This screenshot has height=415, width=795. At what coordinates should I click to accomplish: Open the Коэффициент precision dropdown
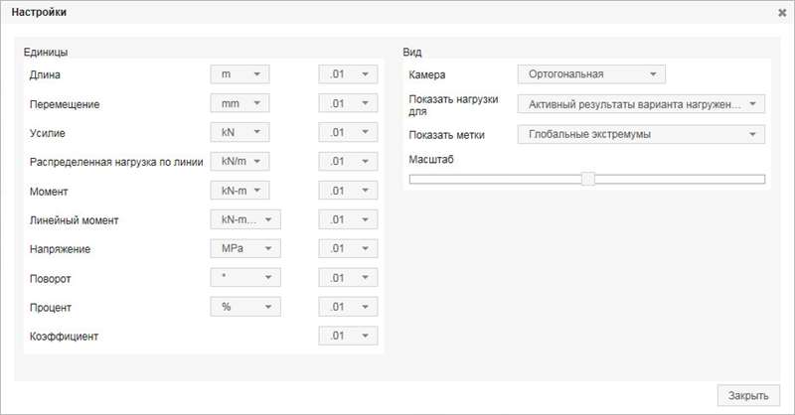(348, 336)
